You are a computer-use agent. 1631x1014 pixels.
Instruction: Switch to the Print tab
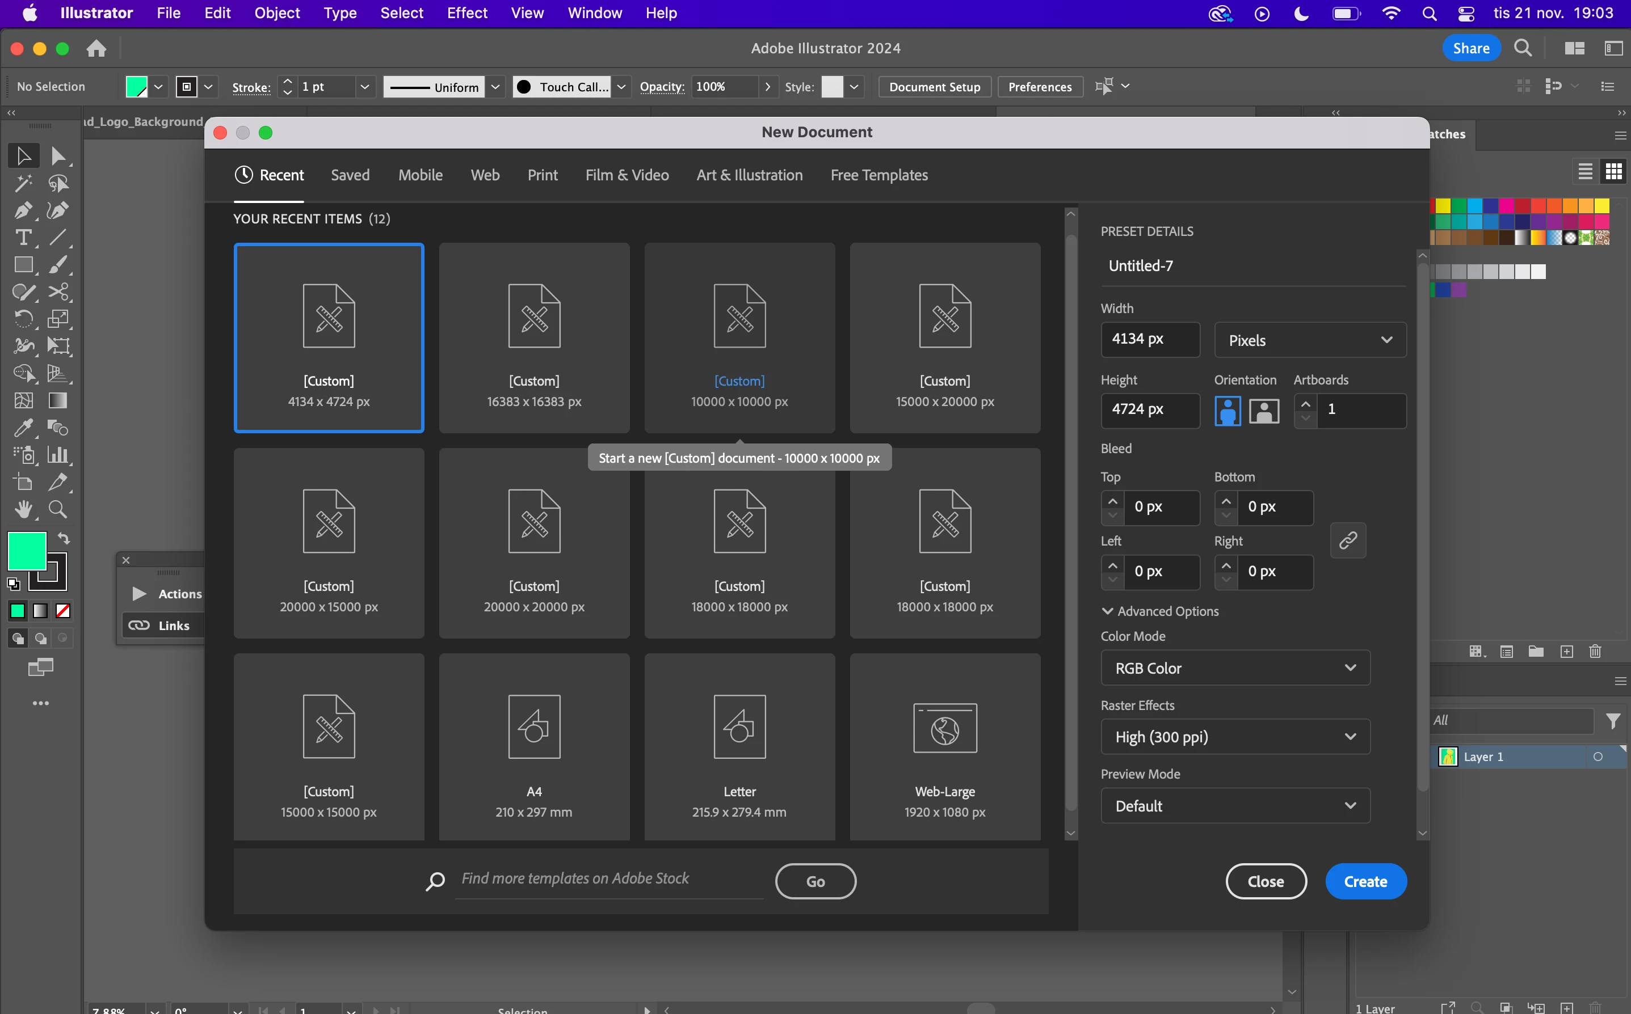pos(542,175)
